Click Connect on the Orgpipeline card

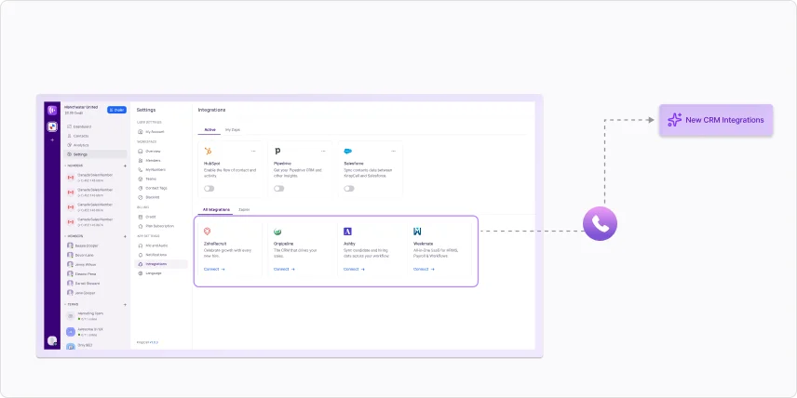click(x=284, y=269)
